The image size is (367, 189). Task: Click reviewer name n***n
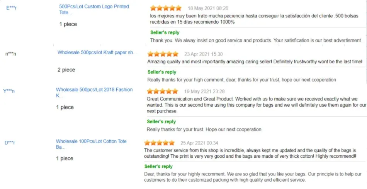pos(11,54)
